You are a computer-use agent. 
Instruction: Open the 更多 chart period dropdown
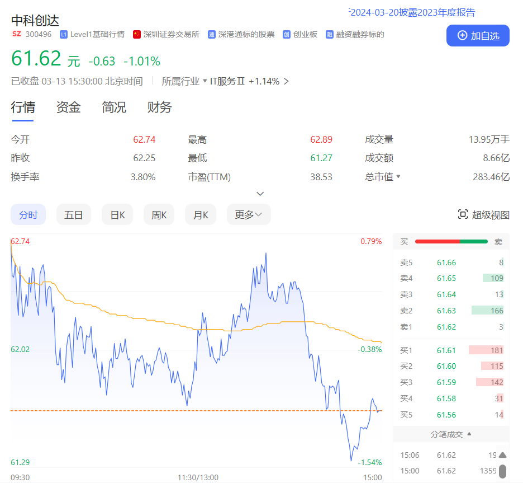(249, 214)
